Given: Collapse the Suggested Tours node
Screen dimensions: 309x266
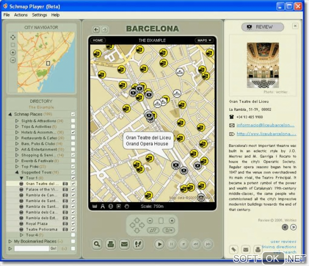Looking at the screenshot, I should (x=17, y=172).
